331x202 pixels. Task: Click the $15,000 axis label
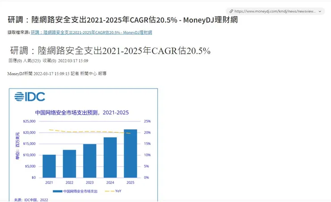click(30, 144)
